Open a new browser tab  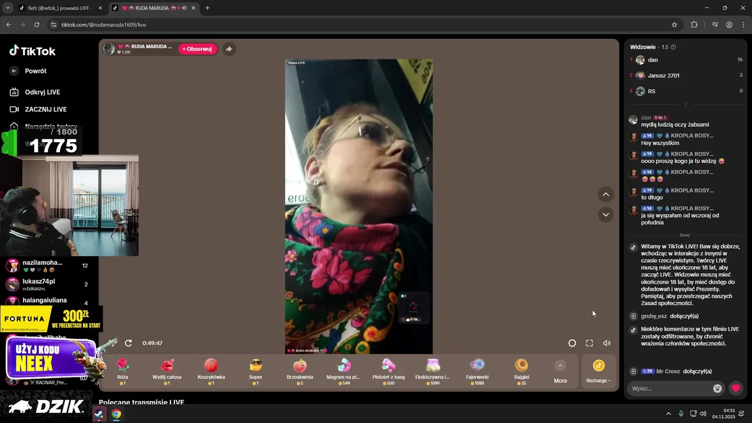[207, 8]
